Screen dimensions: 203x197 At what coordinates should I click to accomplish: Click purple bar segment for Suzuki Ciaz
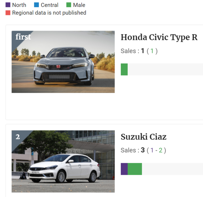click(124, 169)
